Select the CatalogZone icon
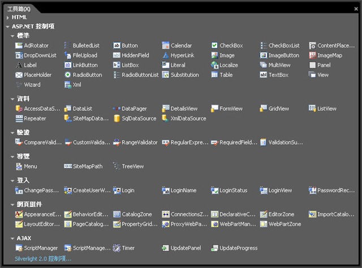The height and width of the screenshot is (268, 362). click(x=117, y=214)
